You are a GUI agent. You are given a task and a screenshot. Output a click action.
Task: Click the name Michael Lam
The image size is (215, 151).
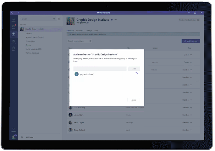[x=79, y=115]
